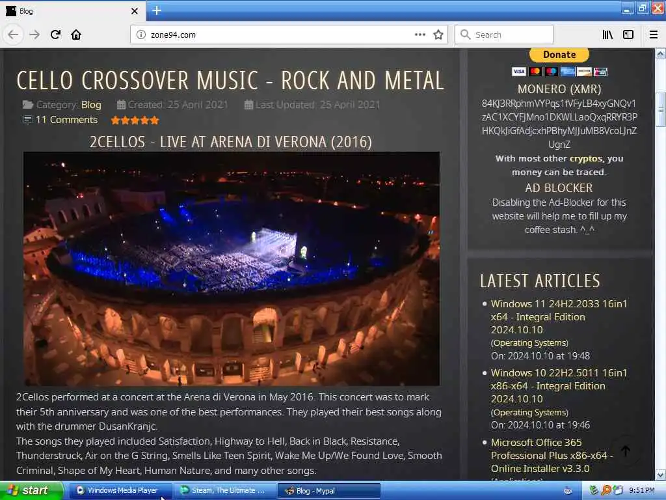Reload the current page
This screenshot has width=666, height=500.
point(55,35)
